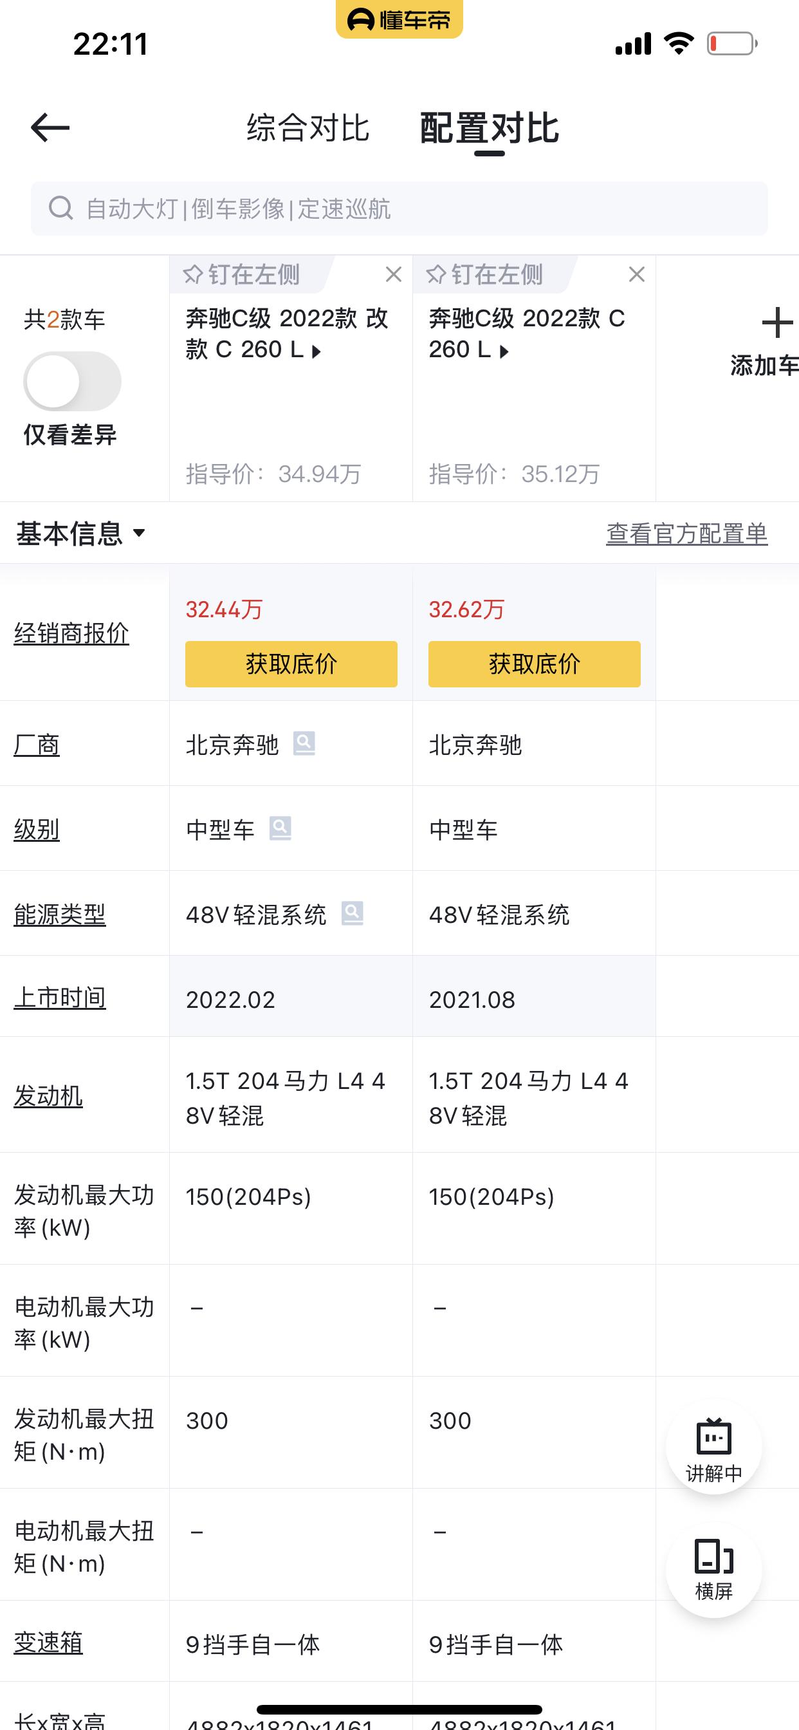
Task: Open the 发动机 term explanation
Action: click(48, 1096)
